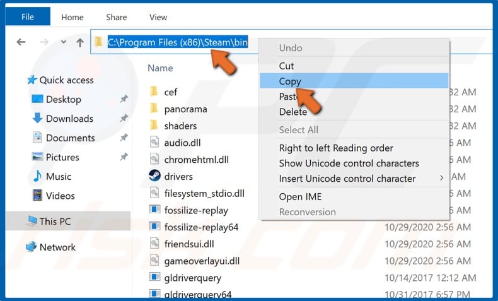Viewport: 498px width, 301px height.
Task: Click the pin icon next to Downloads
Action: 124,119
